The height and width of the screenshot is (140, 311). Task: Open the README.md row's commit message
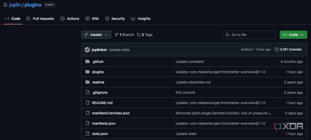220,103
